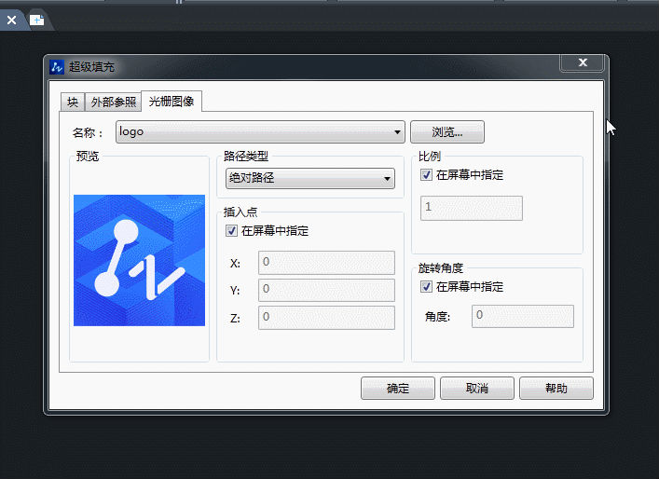The width and height of the screenshot is (659, 479).
Task: Switch to the 块 tab
Action: pyautogui.click(x=73, y=103)
